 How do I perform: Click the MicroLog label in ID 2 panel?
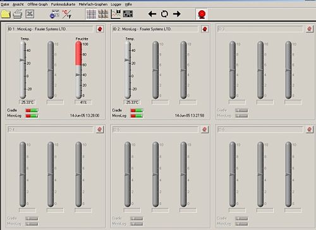pyautogui.click(x=119, y=116)
